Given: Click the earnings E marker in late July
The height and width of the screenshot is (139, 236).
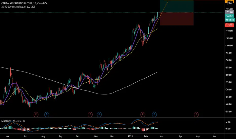Looking at the screenshot, I should [x=36, y=114].
